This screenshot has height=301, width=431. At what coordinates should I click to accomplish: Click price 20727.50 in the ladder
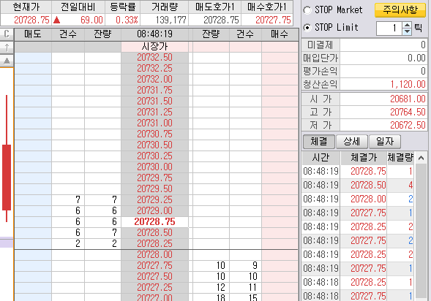(x=154, y=277)
